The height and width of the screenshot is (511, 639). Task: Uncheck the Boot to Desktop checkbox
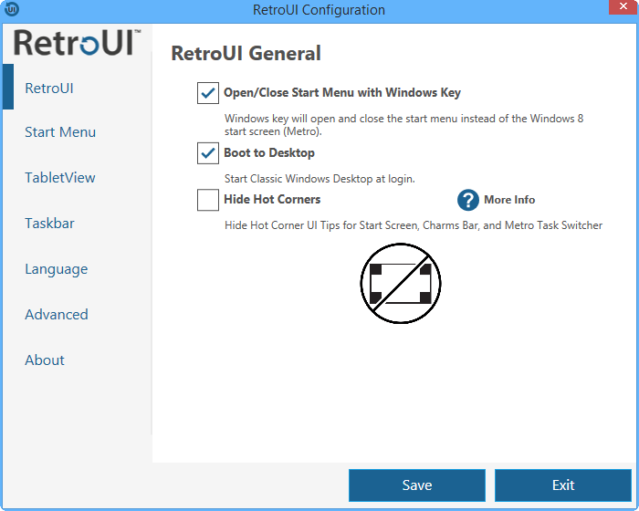click(208, 153)
